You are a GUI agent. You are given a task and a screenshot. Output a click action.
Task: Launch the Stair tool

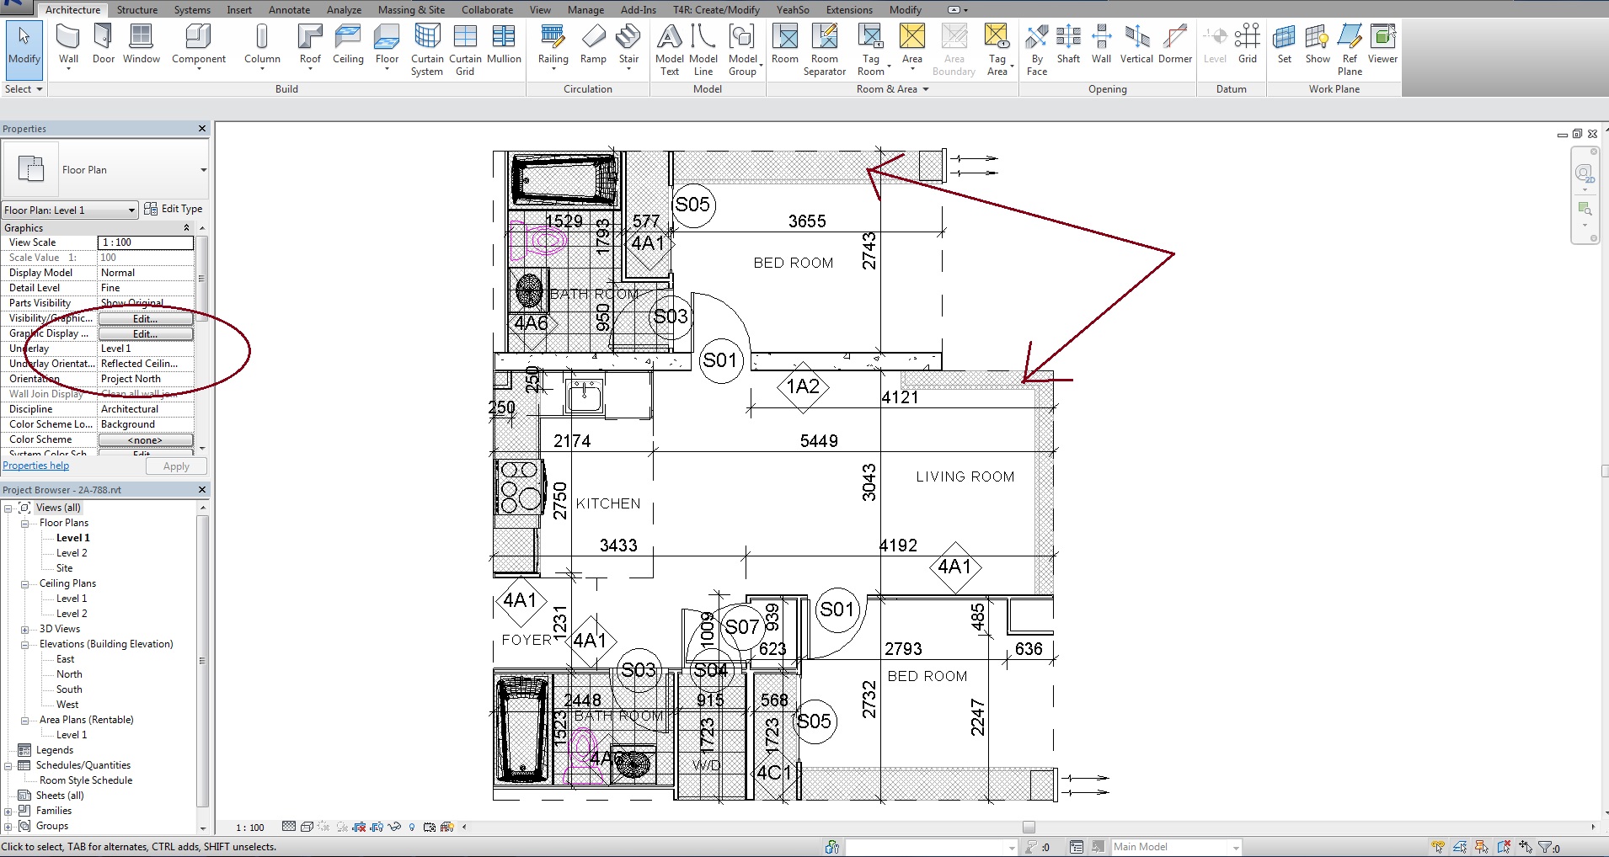click(628, 46)
